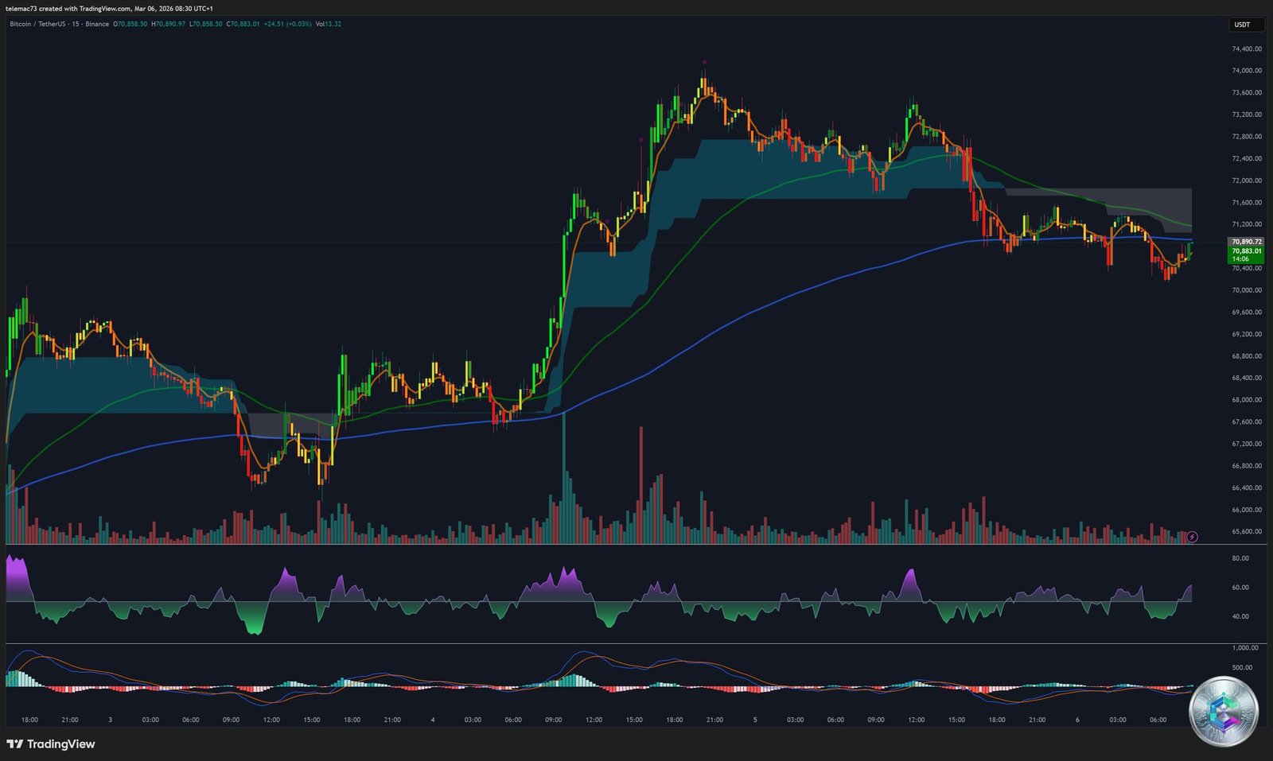The image size is (1273, 761).
Task: Click the H70,890.97 high price value
Action: click(169, 25)
